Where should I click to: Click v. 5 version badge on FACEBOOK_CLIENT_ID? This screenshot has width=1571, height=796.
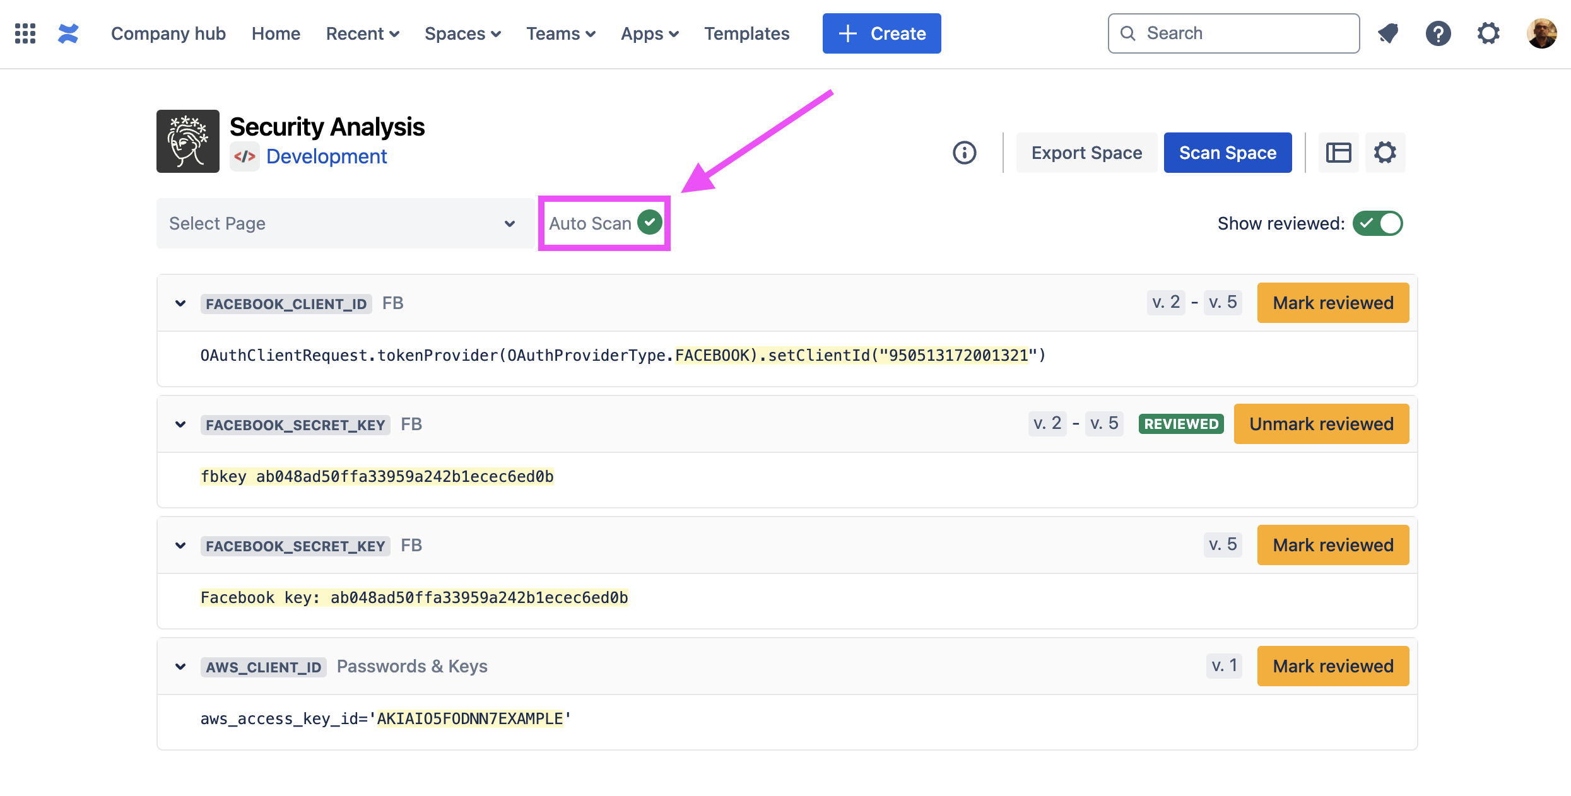point(1223,302)
